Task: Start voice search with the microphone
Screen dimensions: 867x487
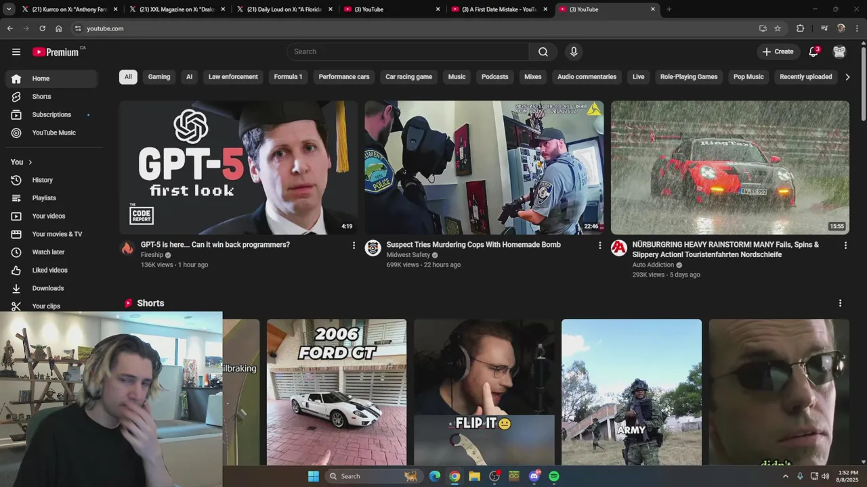Action: coord(574,51)
